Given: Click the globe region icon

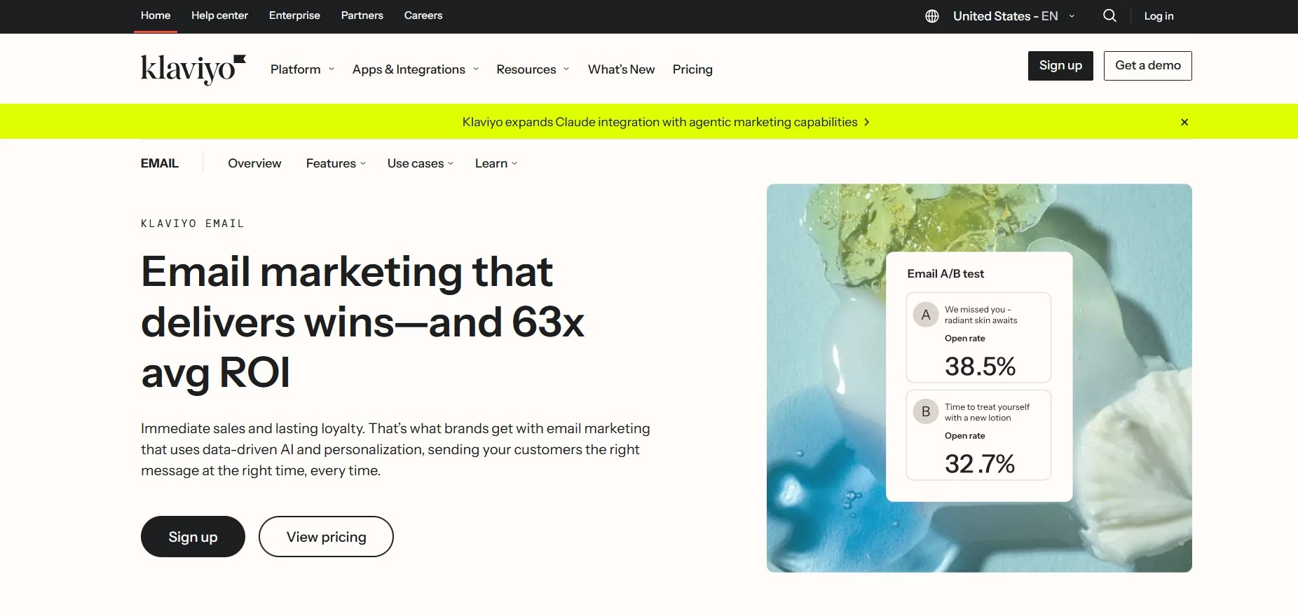Looking at the screenshot, I should pos(932,16).
